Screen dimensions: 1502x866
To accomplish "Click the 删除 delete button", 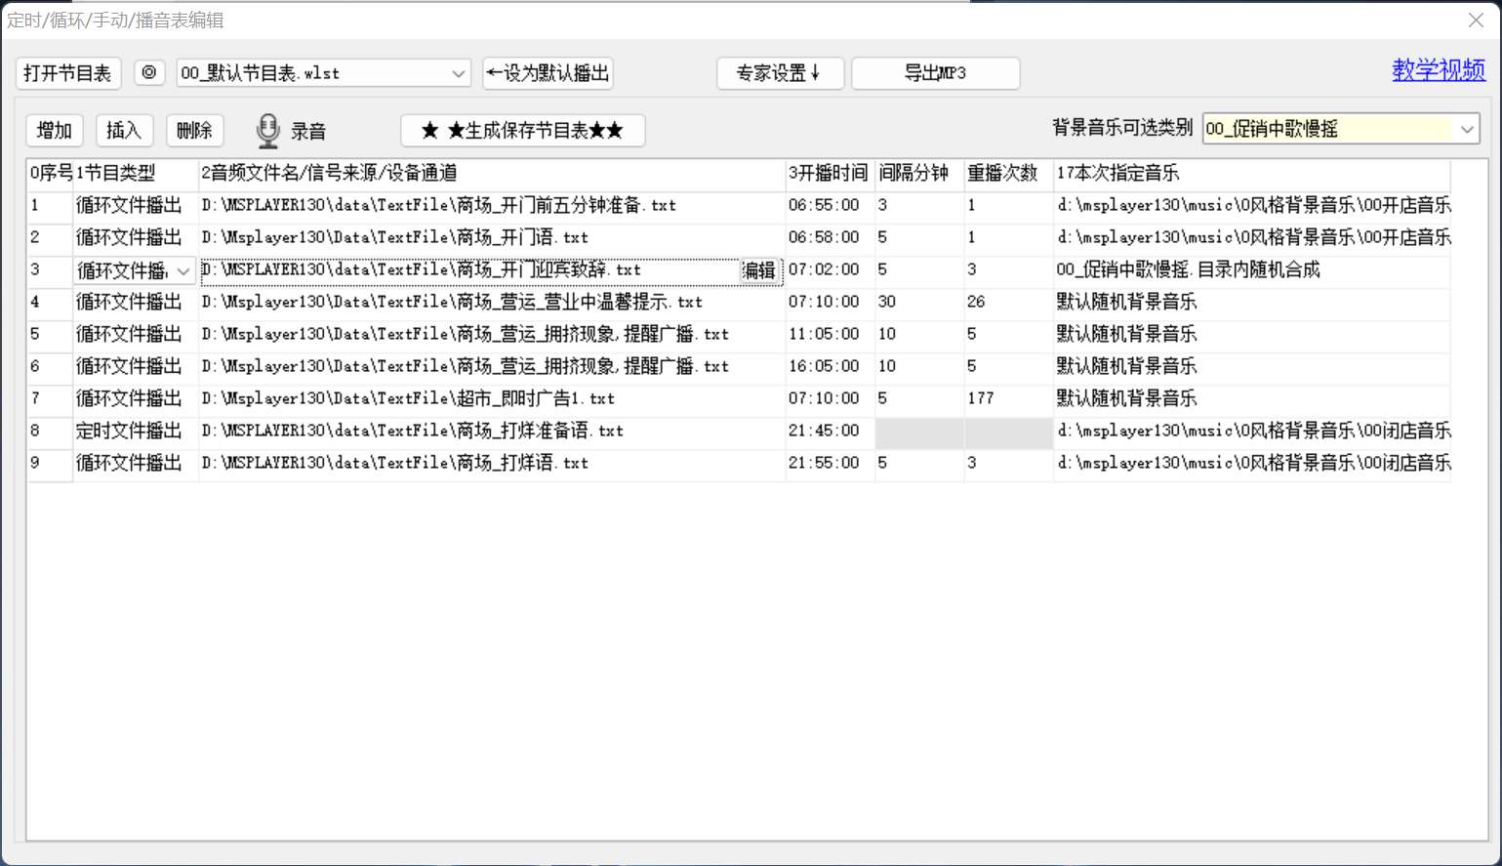I will [194, 129].
